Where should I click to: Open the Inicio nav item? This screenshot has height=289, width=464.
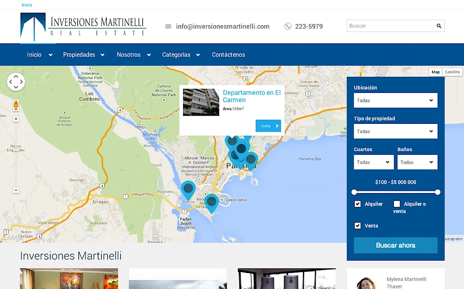tap(35, 55)
